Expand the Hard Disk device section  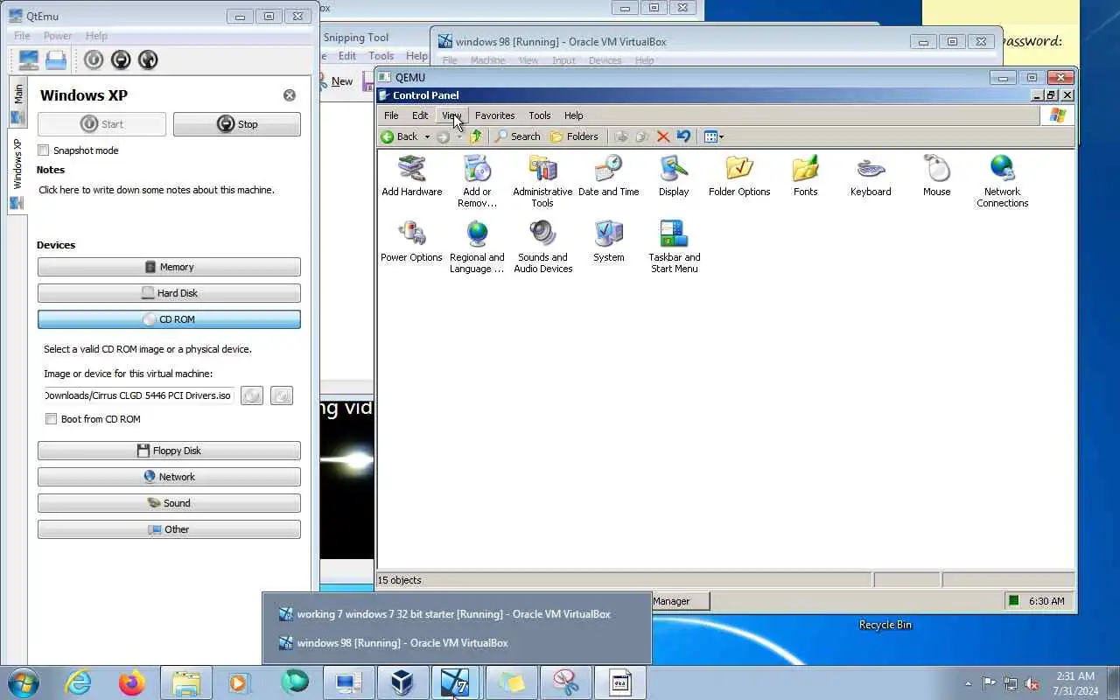tap(169, 293)
